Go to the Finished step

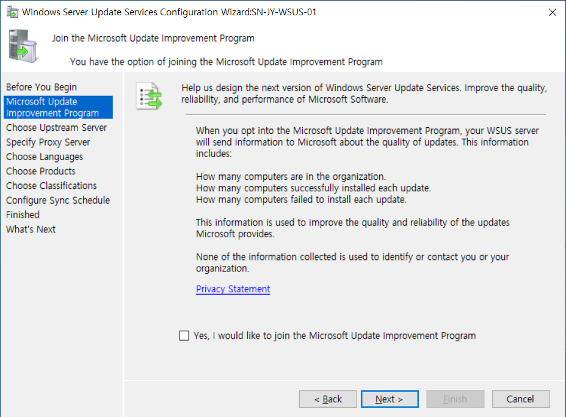(x=23, y=215)
